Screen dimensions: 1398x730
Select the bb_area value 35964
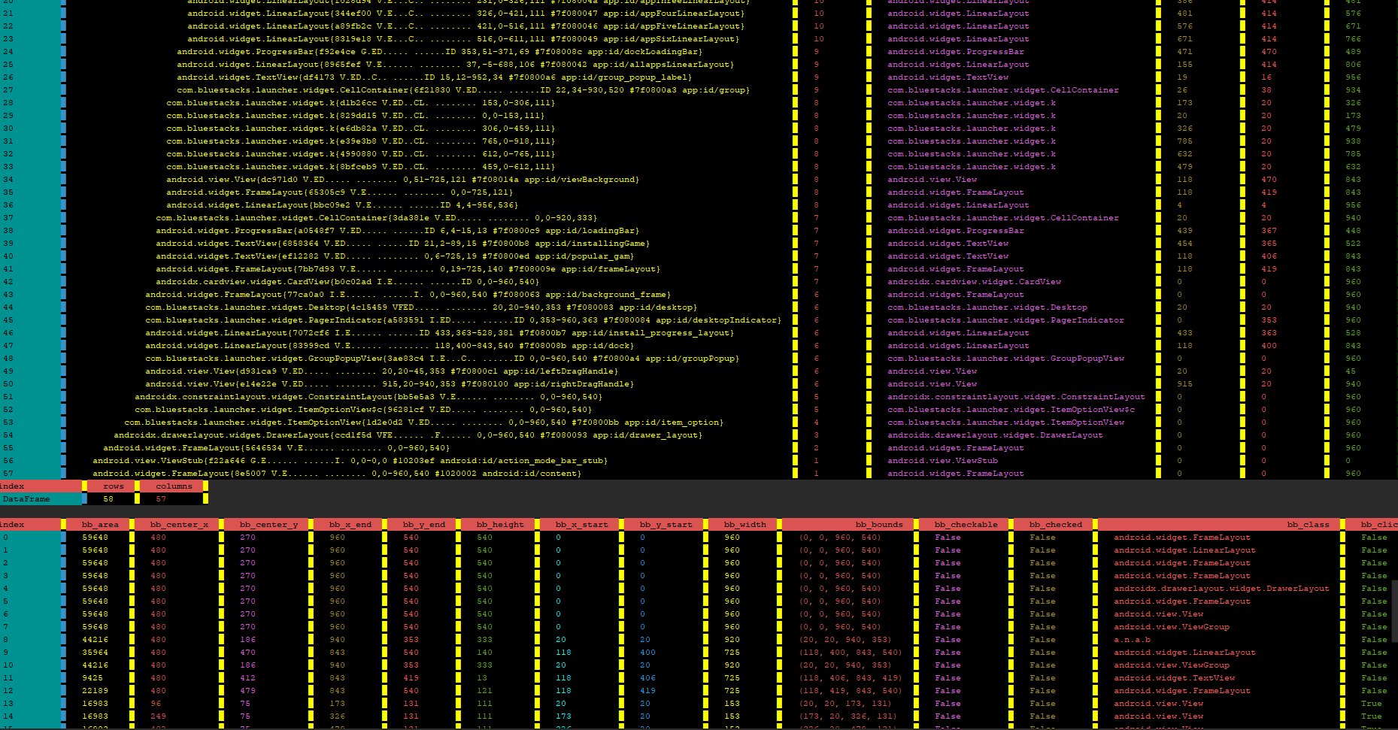tap(95, 652)
